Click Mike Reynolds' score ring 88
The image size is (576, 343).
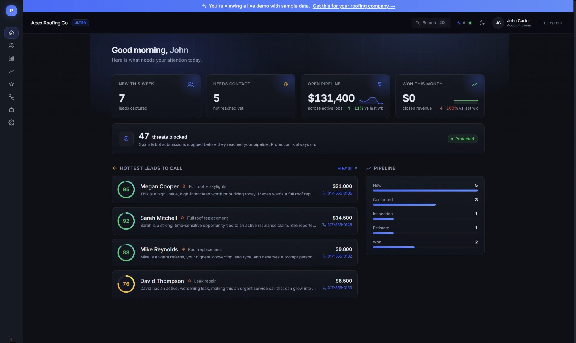tap(126, 252)
